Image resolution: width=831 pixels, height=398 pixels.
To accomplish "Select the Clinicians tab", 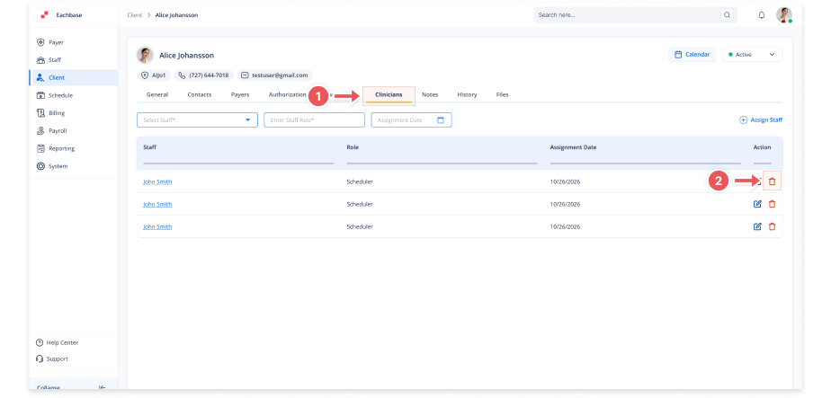I will [389, 95].
